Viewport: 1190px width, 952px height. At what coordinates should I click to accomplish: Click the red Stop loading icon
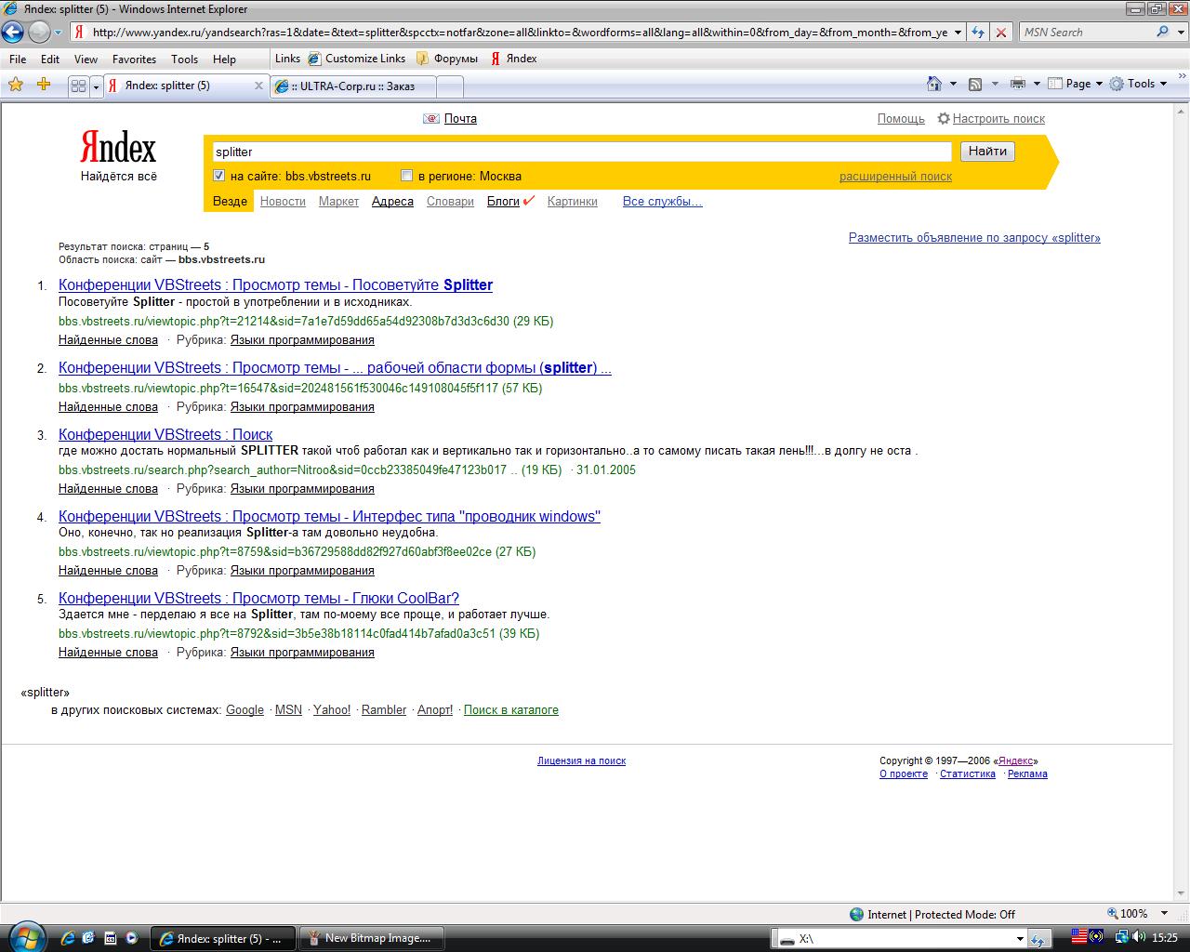coord(1000,31)
